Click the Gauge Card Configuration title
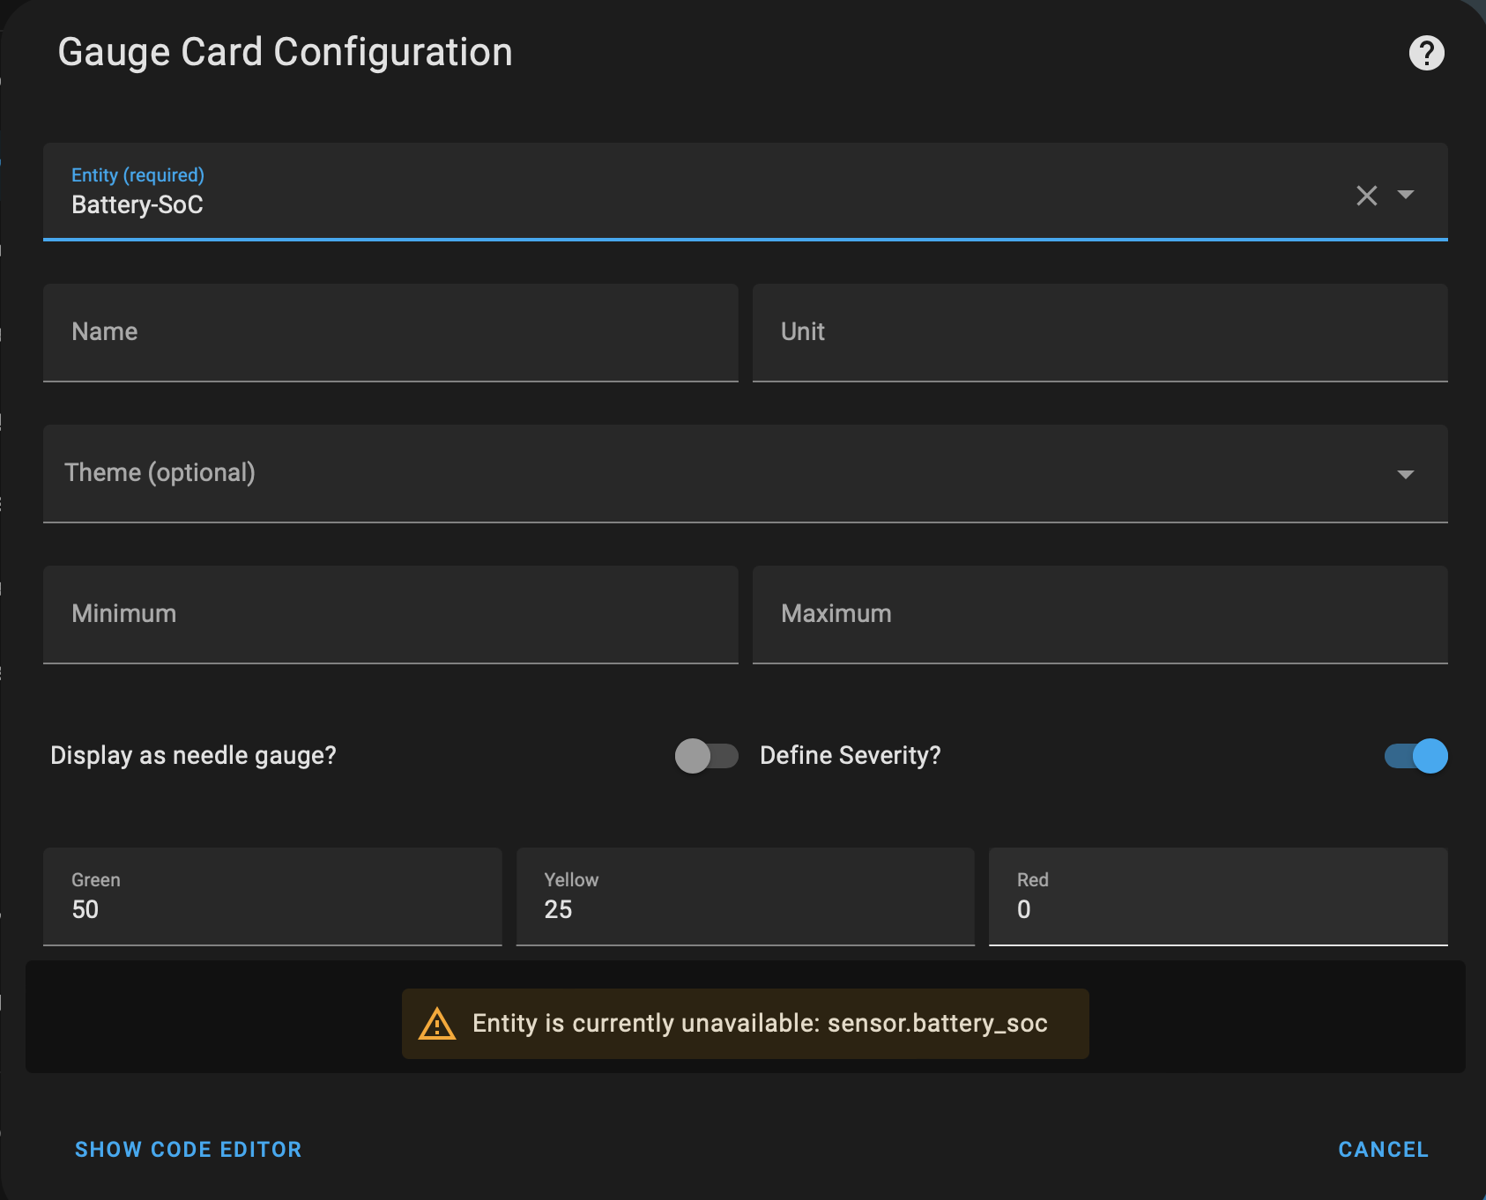Screen dimensions: 1486x1200 pyautogui.click(x=285, y=53)
